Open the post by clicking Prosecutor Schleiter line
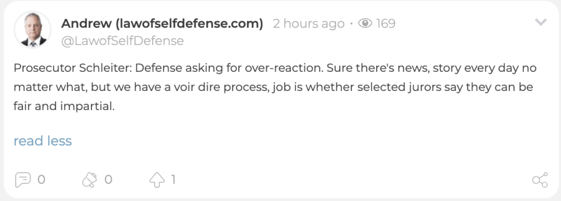Screen dimensions: 561x201 275,68
